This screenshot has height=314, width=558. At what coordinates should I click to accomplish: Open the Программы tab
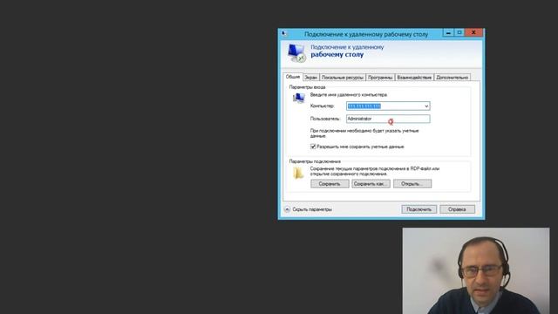click(x=380, y=78)
